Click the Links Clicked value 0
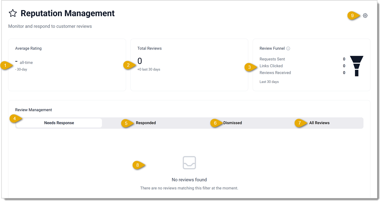Screen dimensions: 382x203 pos(344,66)
